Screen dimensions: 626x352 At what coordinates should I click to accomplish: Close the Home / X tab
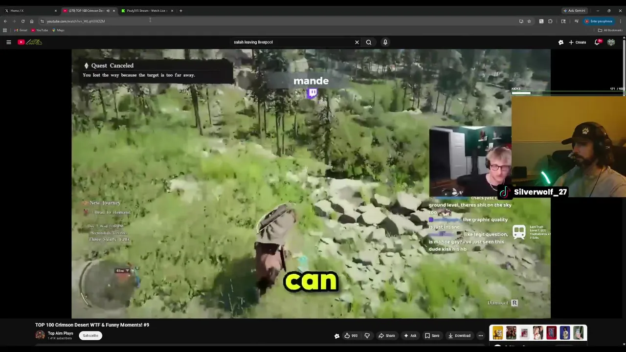pyautogui.click(x=55, y=10)
